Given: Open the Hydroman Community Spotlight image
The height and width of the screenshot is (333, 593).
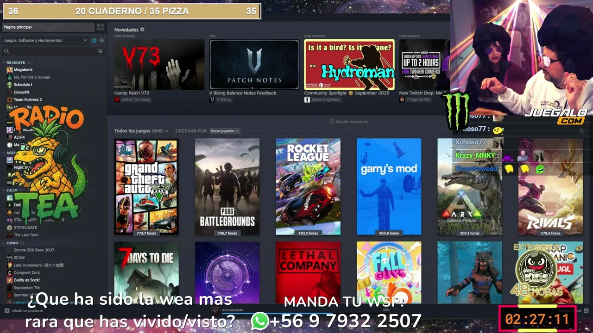Looking at the screenshot, I should click(349, 64).
